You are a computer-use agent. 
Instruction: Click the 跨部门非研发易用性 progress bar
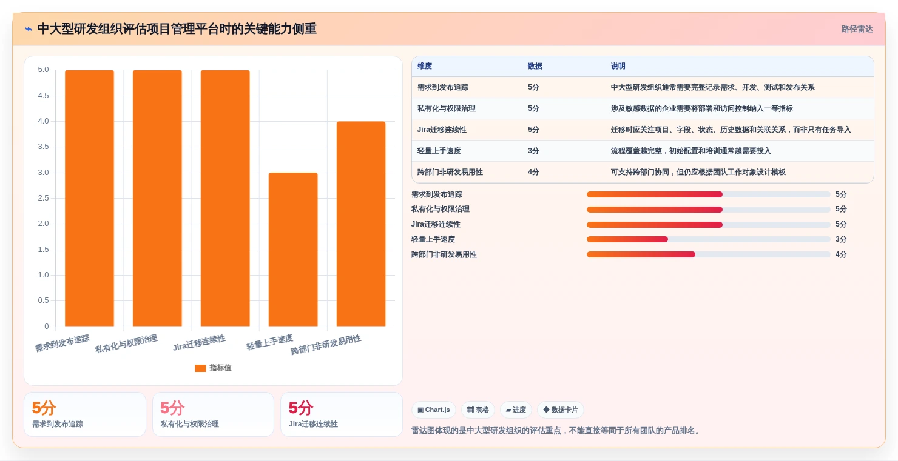pos(709,254)
